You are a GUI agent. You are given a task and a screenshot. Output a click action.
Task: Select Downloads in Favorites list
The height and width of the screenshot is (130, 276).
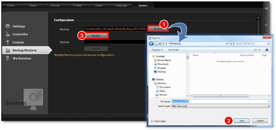click(x=163, y=64)
